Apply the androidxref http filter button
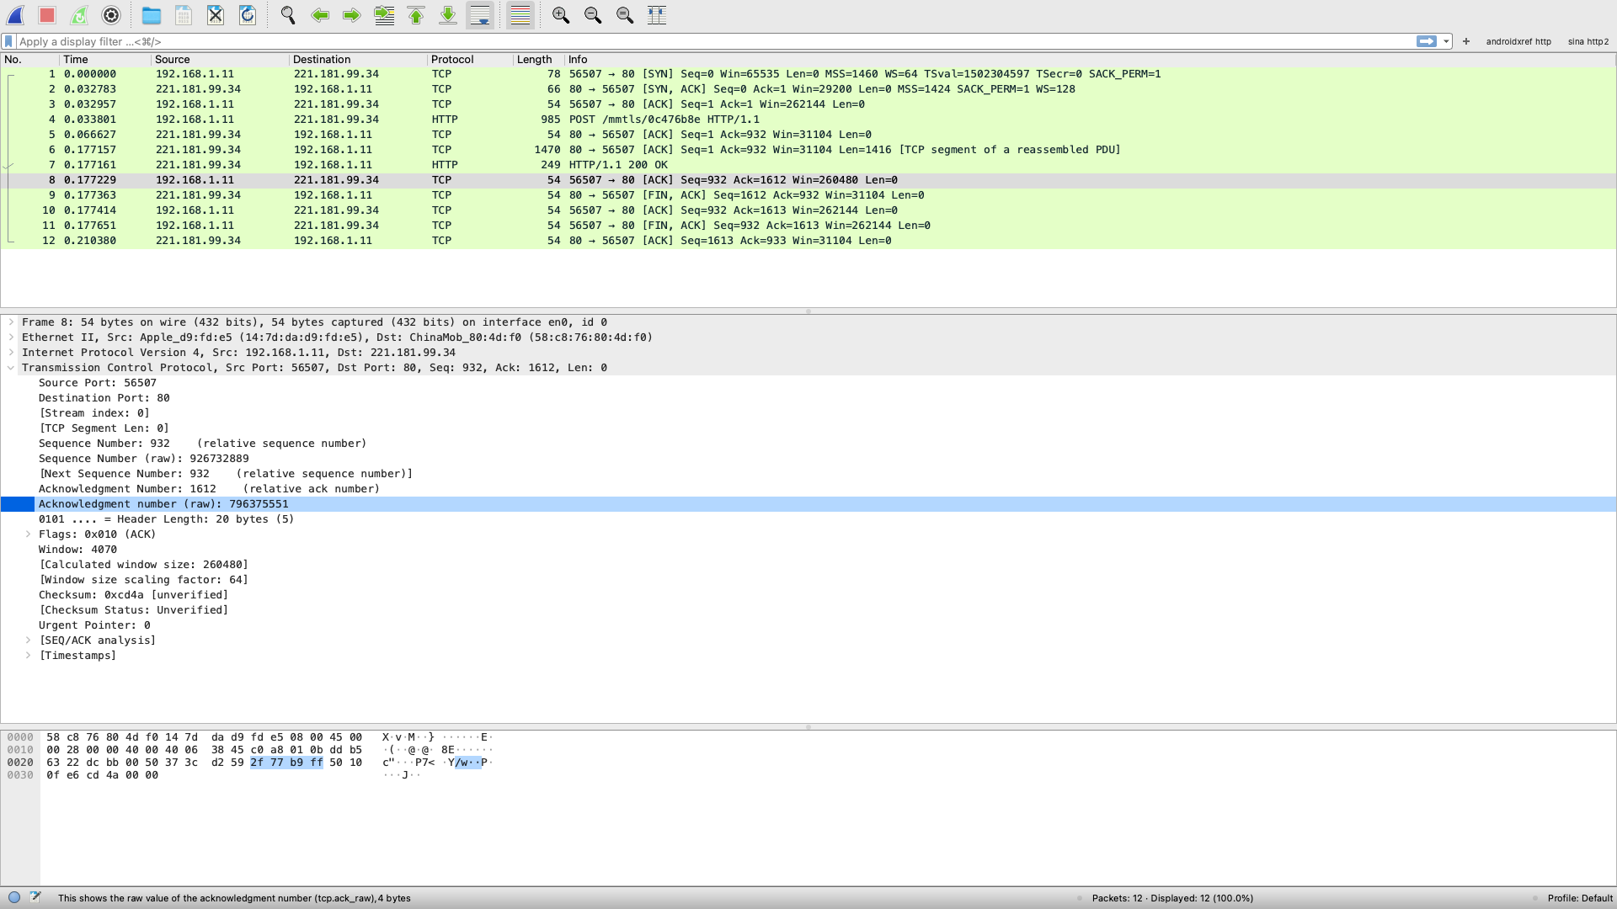 tap(1518, 41)
